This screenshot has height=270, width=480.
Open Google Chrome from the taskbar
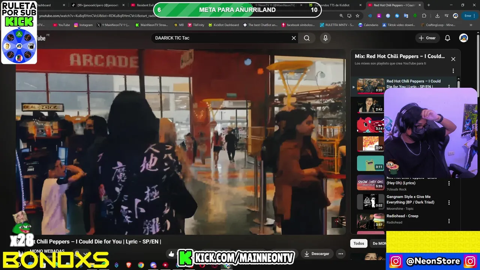[x=141, y=265]
